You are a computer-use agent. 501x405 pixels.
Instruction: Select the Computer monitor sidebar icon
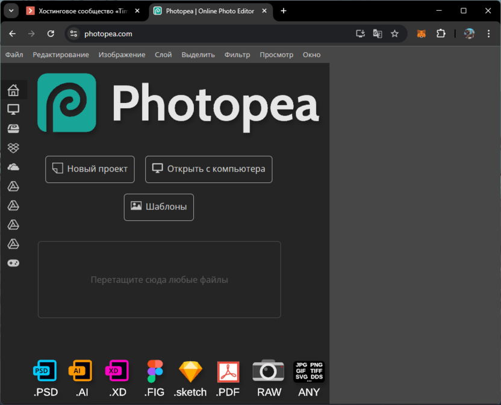pos(13,110)
